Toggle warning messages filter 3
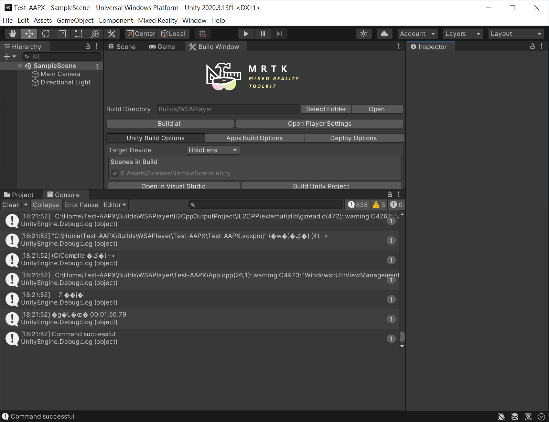This screenshot has height=422, width=549. tap(379, 205)
